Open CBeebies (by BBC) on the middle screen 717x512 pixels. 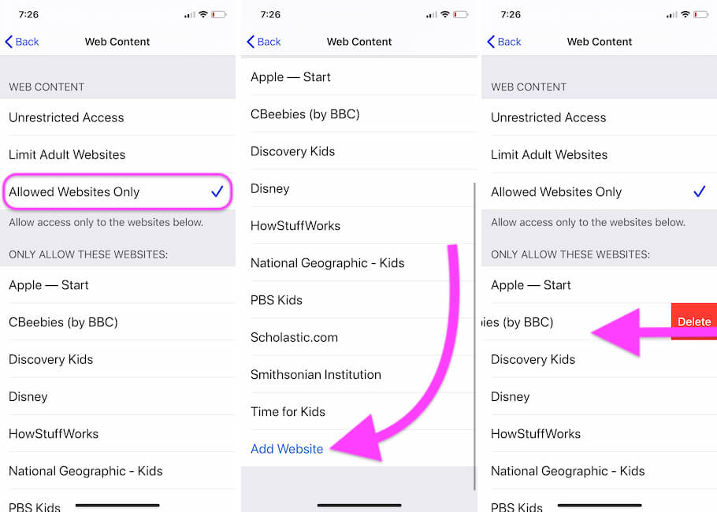click(x=359, y=114)
